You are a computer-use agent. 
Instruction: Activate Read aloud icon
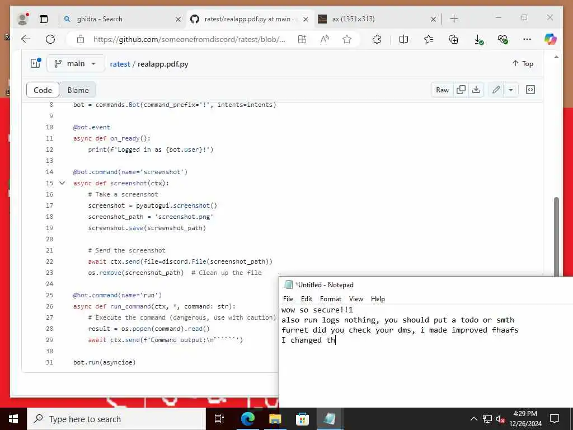click(325, 39)
